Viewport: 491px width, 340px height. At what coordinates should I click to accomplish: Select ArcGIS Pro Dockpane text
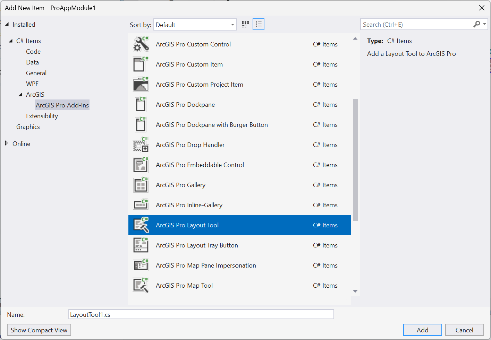click(x=185, y=104)
